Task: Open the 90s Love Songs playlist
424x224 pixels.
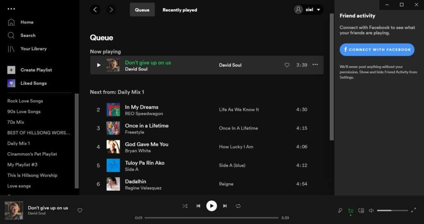Action: [x=24, y=111]
